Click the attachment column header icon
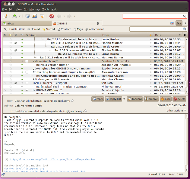Screen dimensions: 190x179 point(16,35)
